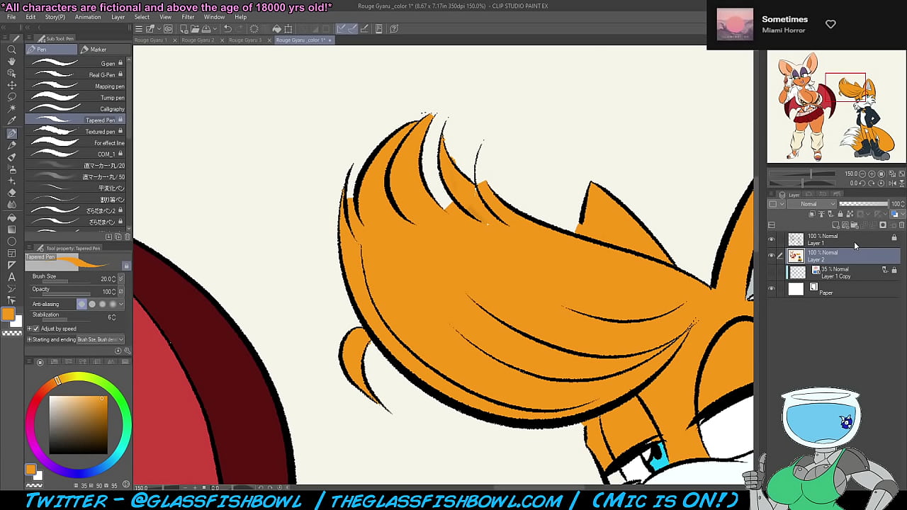
Task: Click the delete layer trash icon
Action: coord(901,225)
